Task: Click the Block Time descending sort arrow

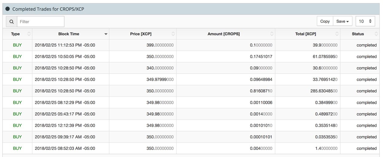Action: (106, 34)
